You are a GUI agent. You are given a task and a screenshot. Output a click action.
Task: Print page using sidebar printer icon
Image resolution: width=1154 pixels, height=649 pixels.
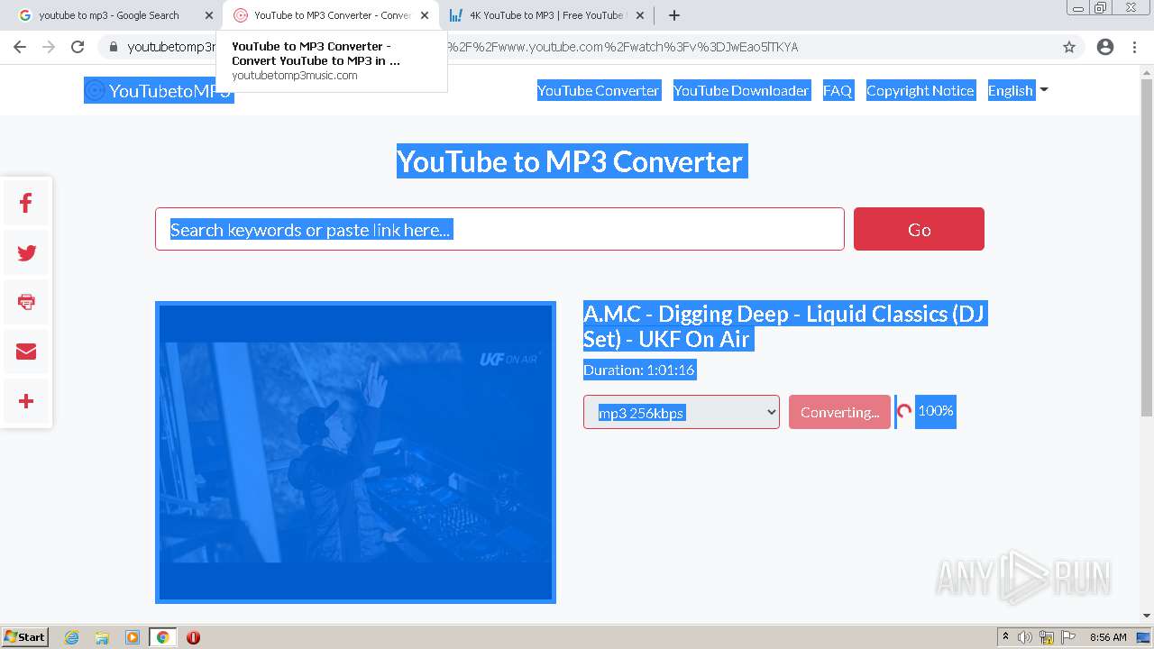coord(26,302)
